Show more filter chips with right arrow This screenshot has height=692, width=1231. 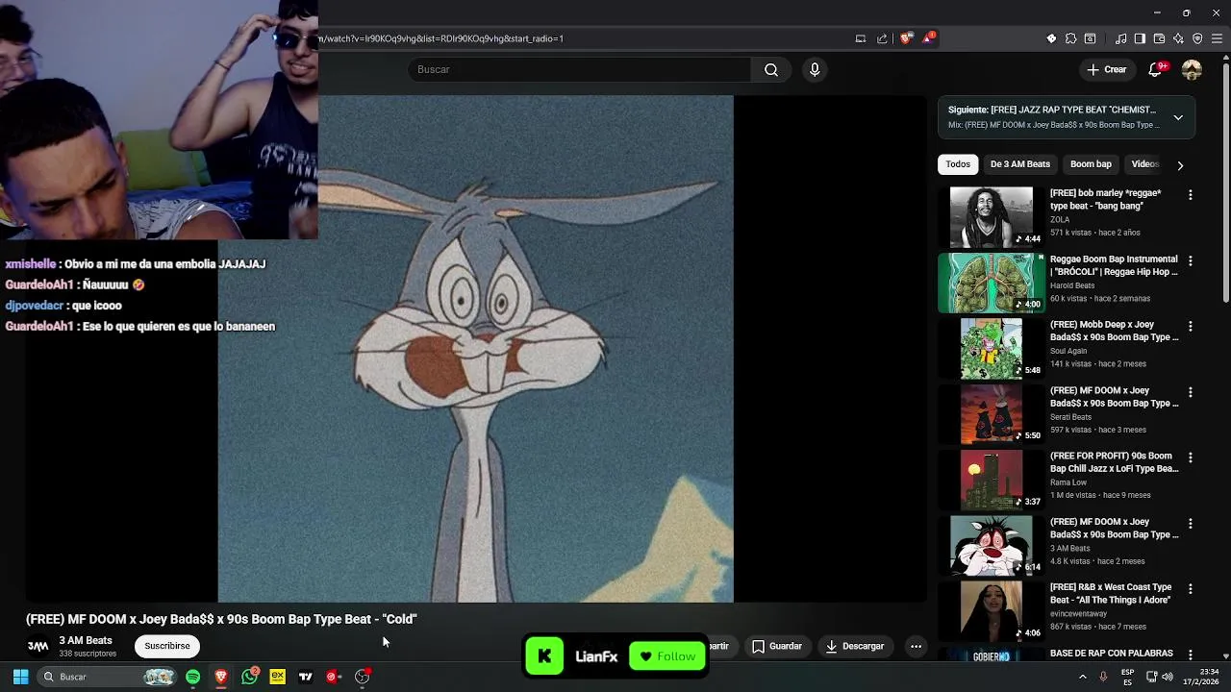(1180, 165)
